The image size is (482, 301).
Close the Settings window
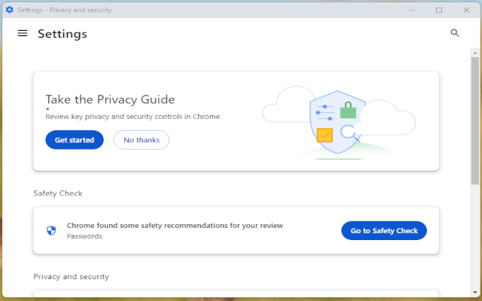[x=466, y=10]
